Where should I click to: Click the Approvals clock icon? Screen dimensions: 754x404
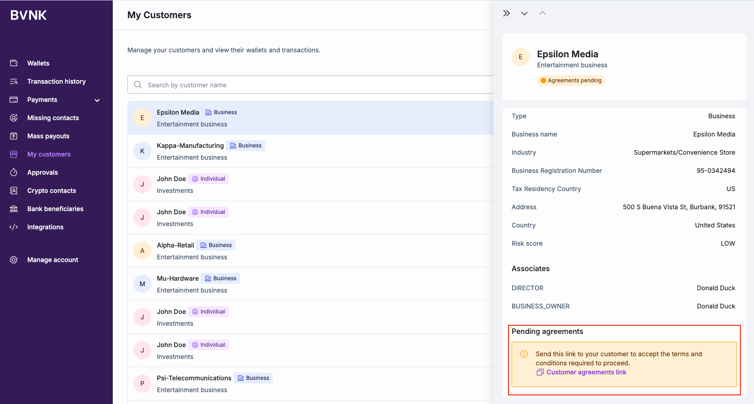pyautogui.click(x=14, y=172)
